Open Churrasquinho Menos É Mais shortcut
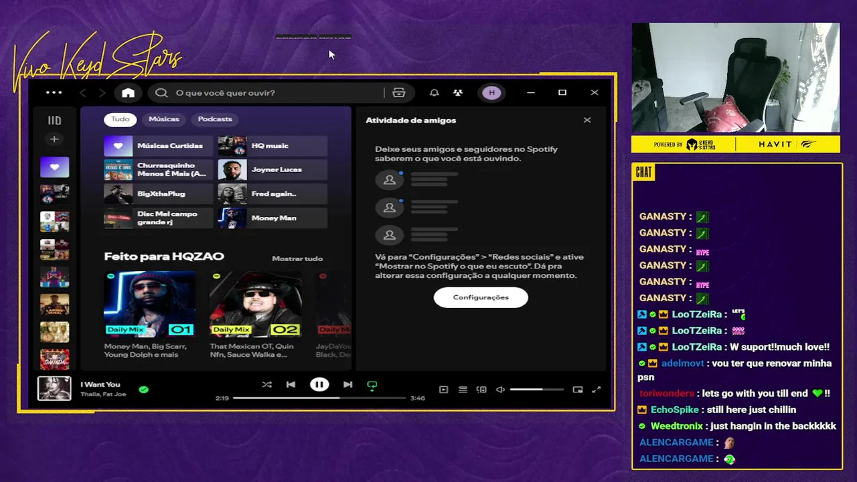Screen dimensions: 857x482 pyautogui.click(x=158, y=169)
